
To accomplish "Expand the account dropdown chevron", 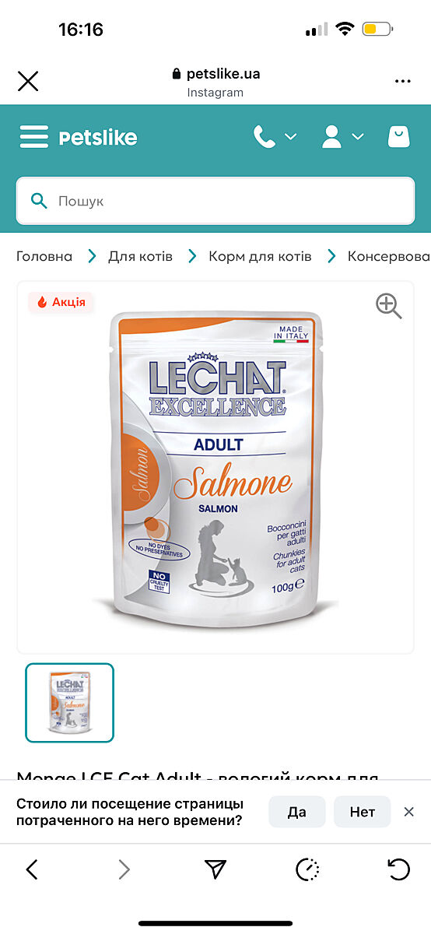I will (358, 137).
